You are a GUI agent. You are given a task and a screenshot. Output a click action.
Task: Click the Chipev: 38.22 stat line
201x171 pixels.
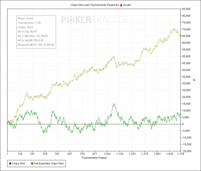pos(25,27)
